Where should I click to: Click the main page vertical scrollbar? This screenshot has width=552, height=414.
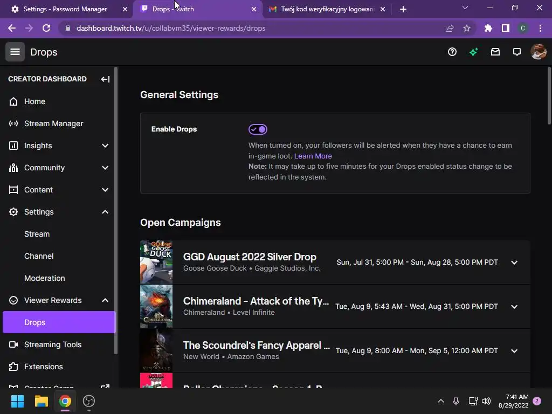(x=549, y=96)
